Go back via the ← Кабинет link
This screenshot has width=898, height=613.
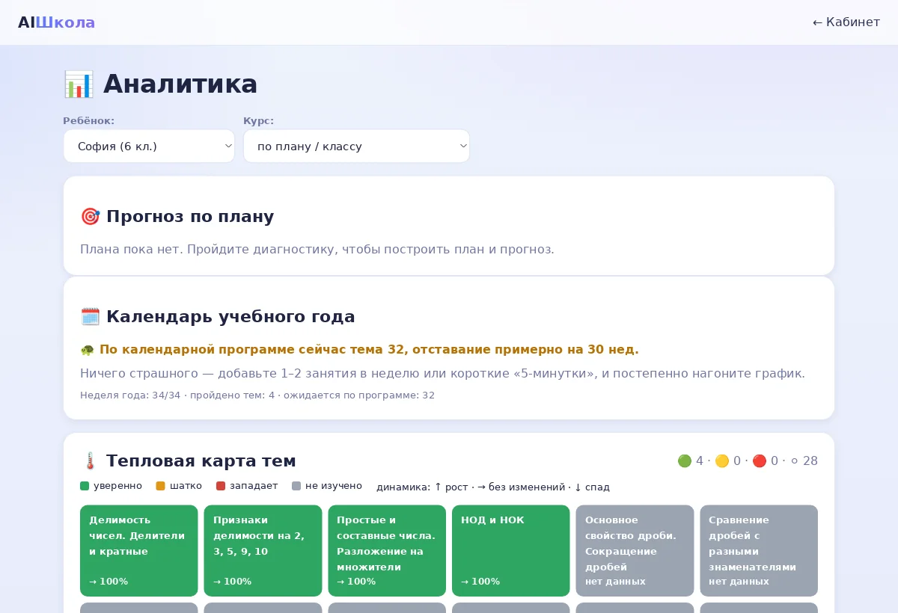846,22
